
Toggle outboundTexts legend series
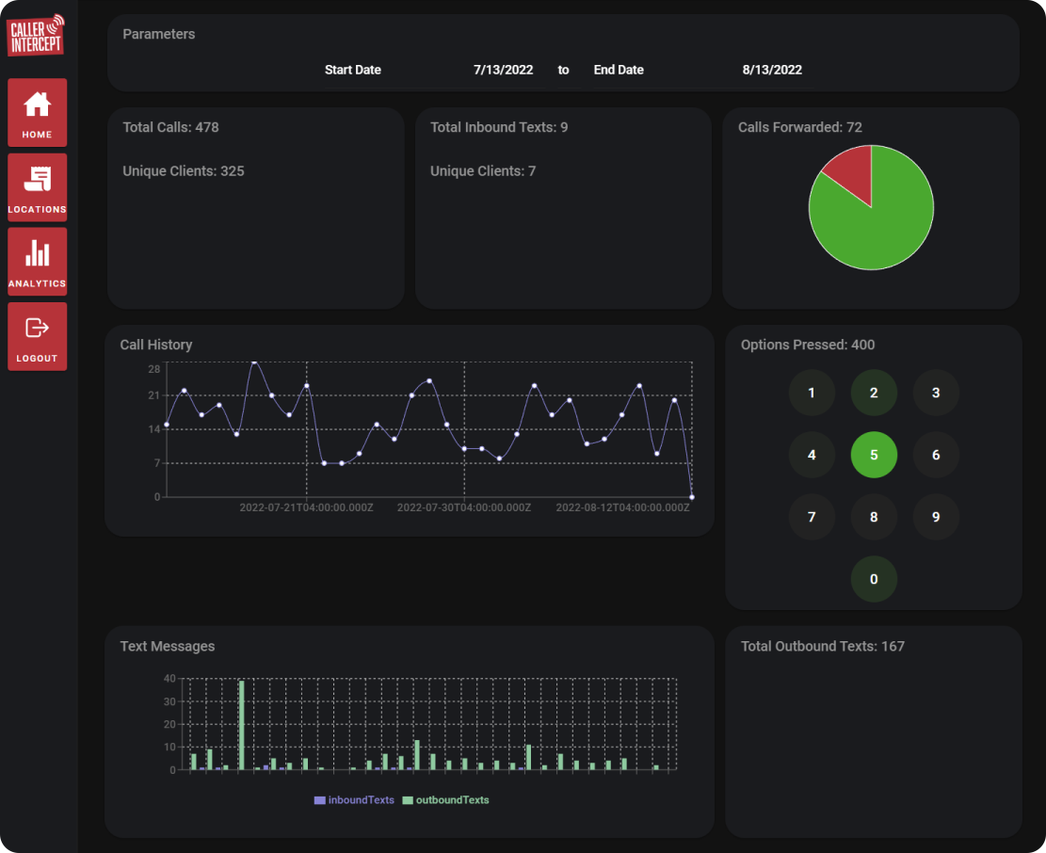[445, 800]
